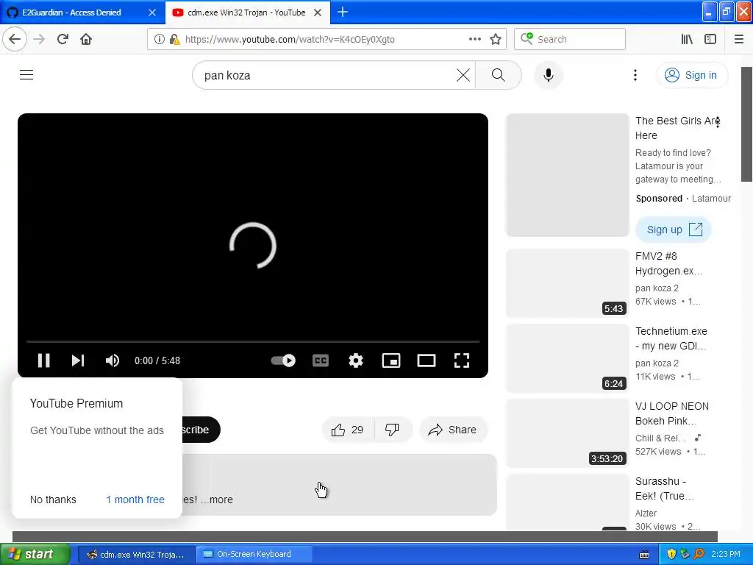Click the Sign up button on Latamour ad

(674, 230)
